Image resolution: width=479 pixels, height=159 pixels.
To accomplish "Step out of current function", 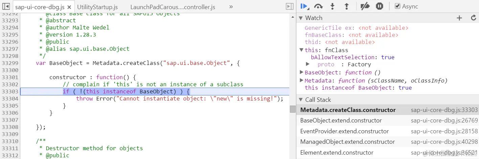I will tap(346, 6).
